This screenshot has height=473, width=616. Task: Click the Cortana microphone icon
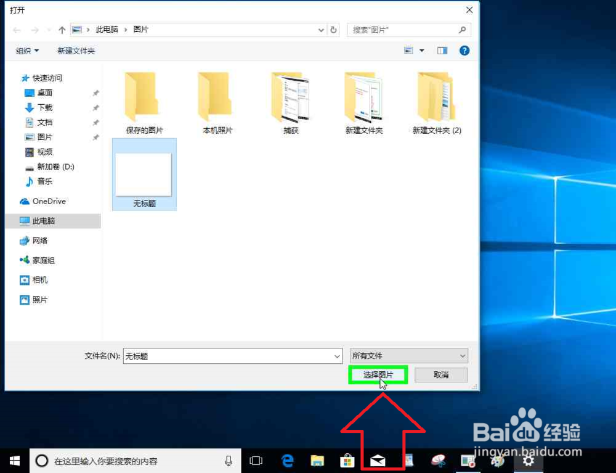[x=229, y=461]
